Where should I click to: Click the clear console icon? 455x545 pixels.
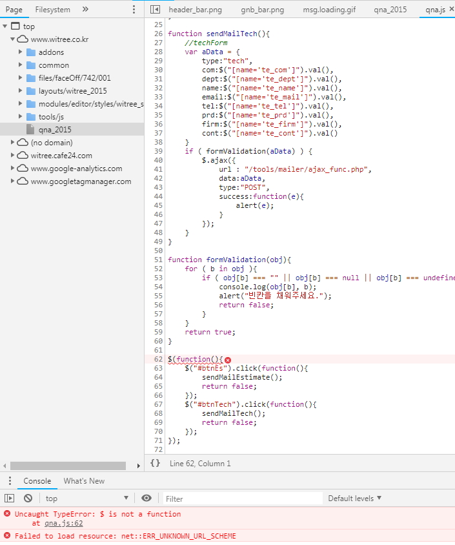pyautogui.click(x=28, y=499)
